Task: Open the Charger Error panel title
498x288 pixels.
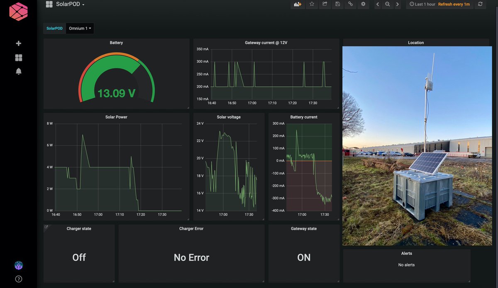Action: [191, 228]
